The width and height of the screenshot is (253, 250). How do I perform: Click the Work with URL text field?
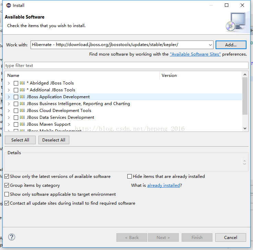pyautogui.click(x=119, y=45)
